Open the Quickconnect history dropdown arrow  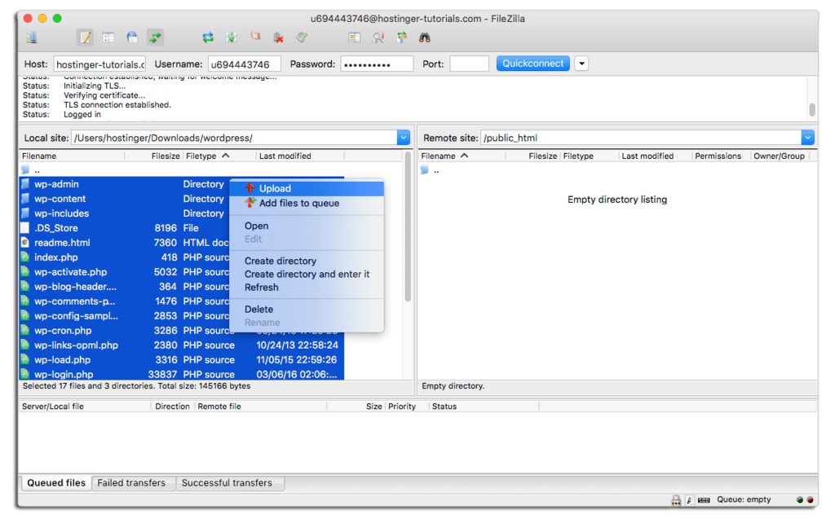coord(581,64)
